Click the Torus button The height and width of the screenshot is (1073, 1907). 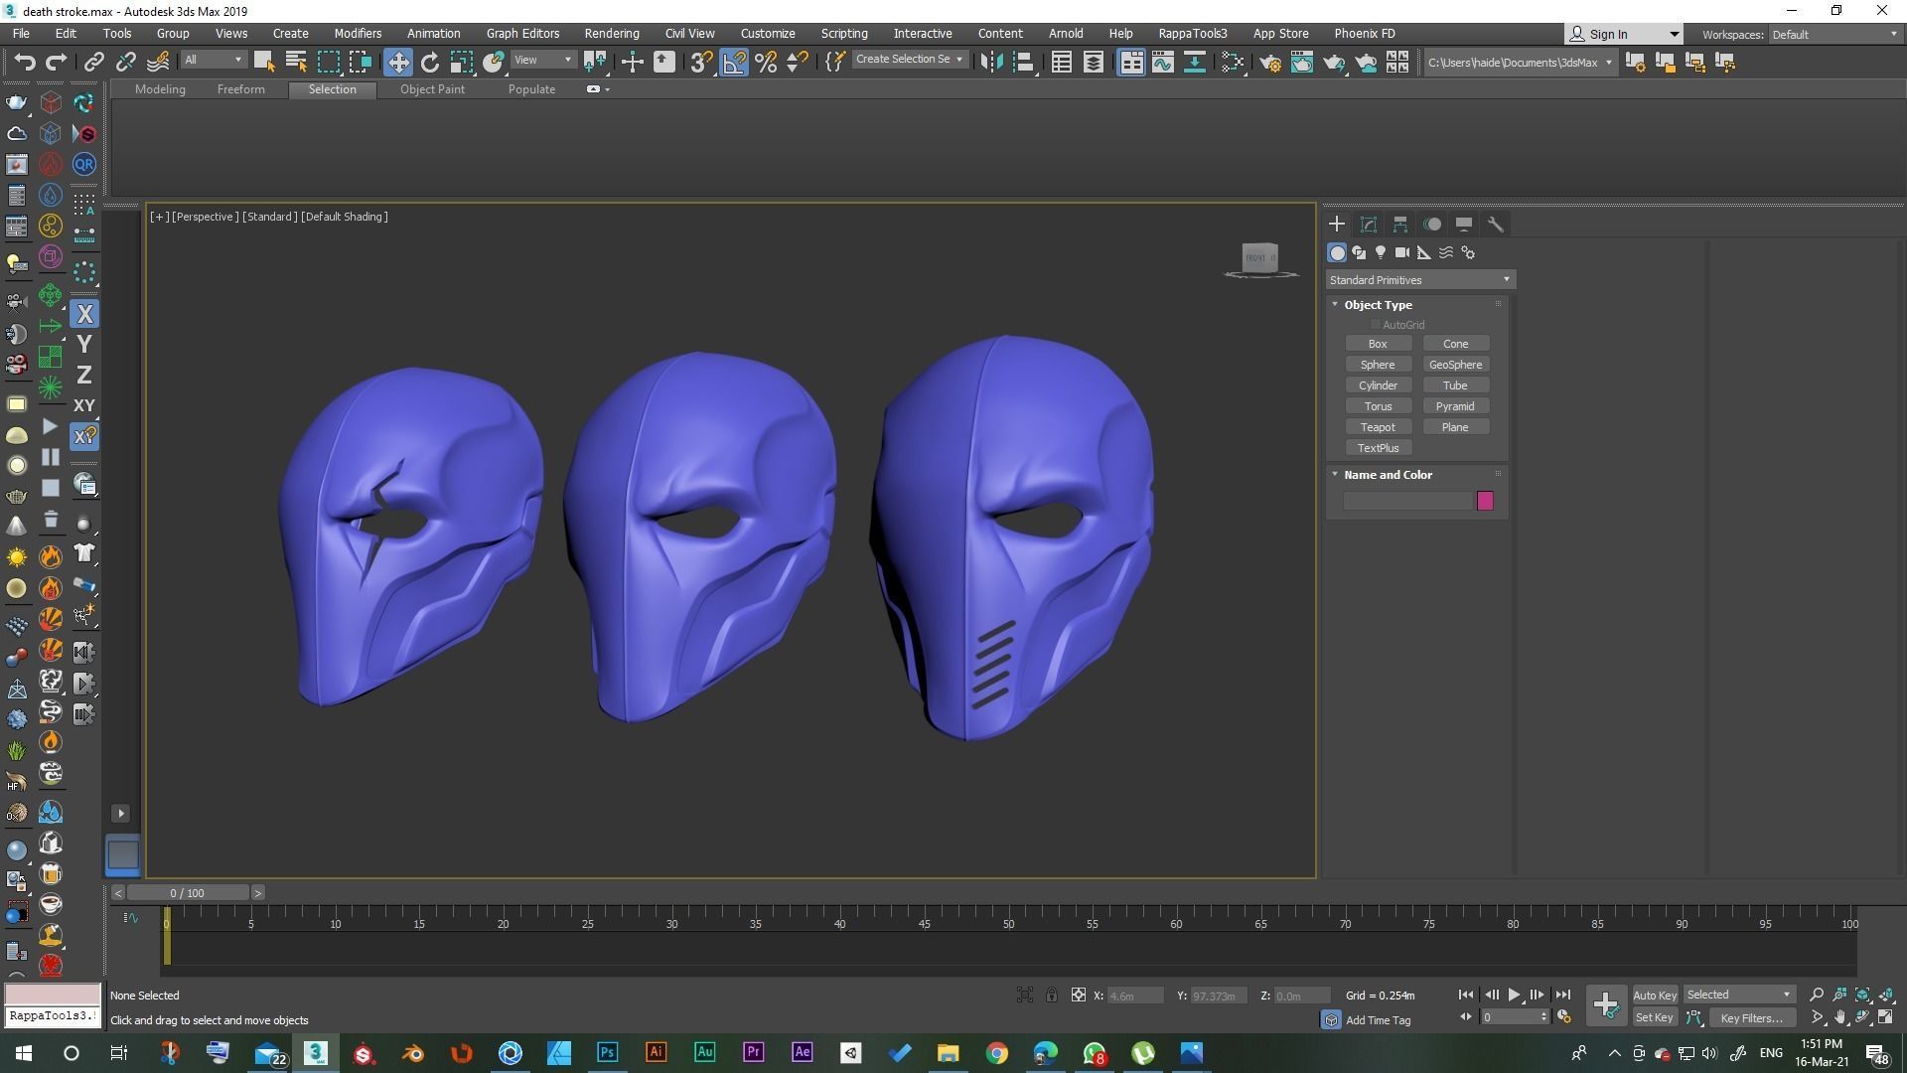click(x=1378, y=406)
